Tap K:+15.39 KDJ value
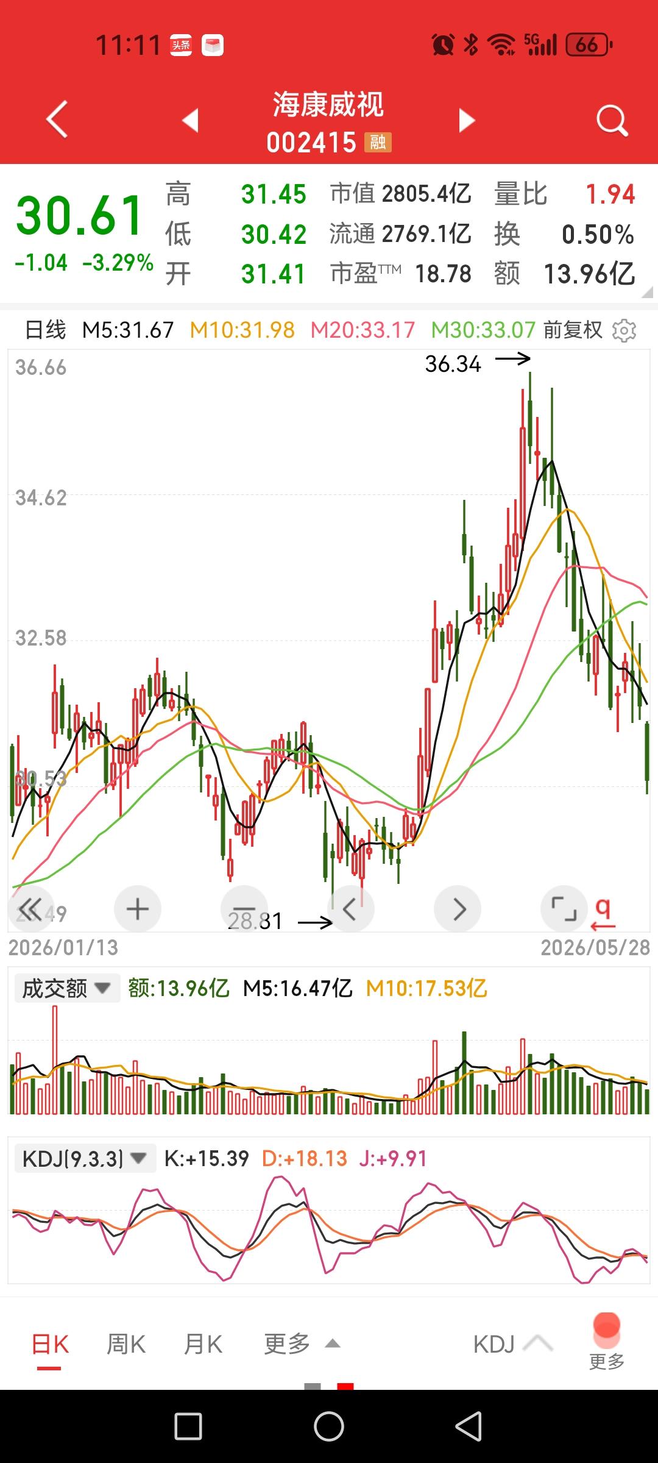The image size is (658, 1463). 207,1158
